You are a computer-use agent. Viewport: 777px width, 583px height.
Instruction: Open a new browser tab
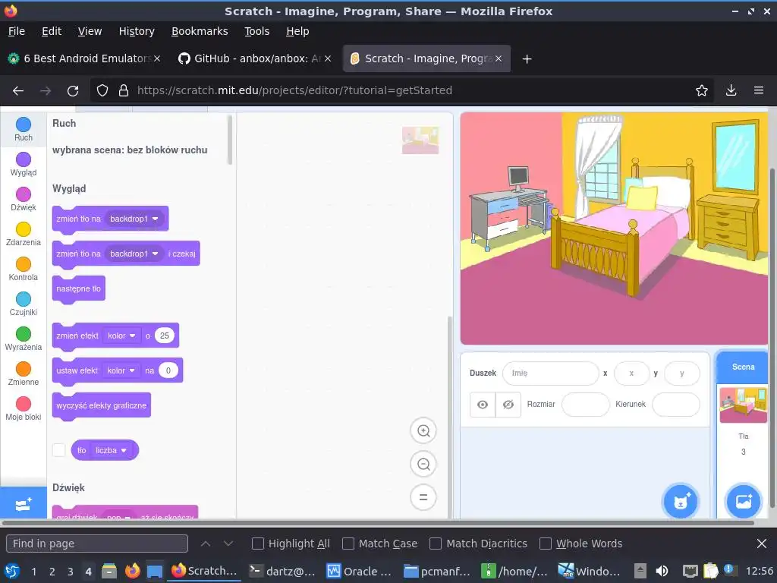(x=527, y=59)
